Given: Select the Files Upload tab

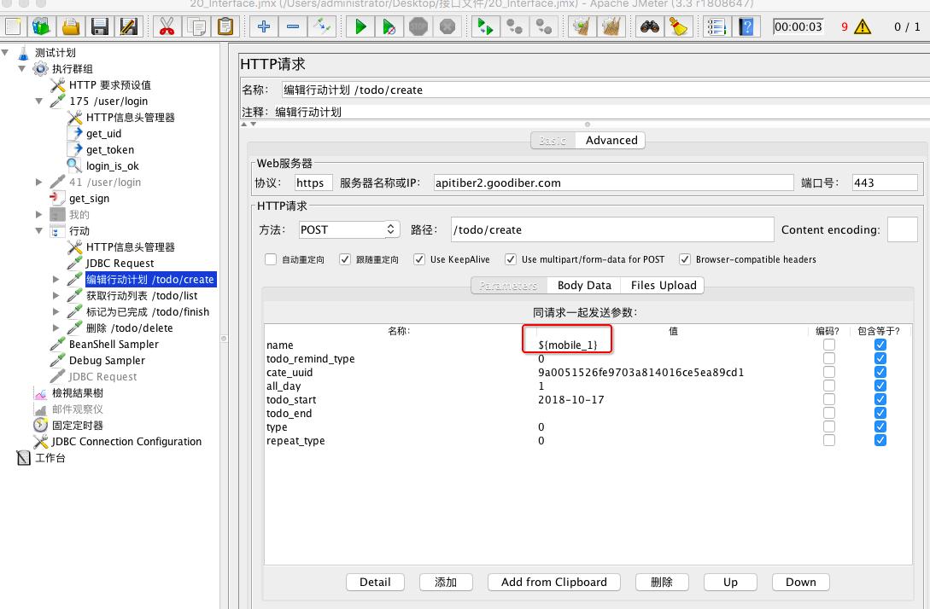Looking at the screenshot, I should pyautogui.click(x=663, y=286).
